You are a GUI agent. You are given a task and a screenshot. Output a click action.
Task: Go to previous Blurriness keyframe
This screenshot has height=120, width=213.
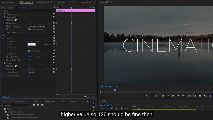[x=46, y=23]
